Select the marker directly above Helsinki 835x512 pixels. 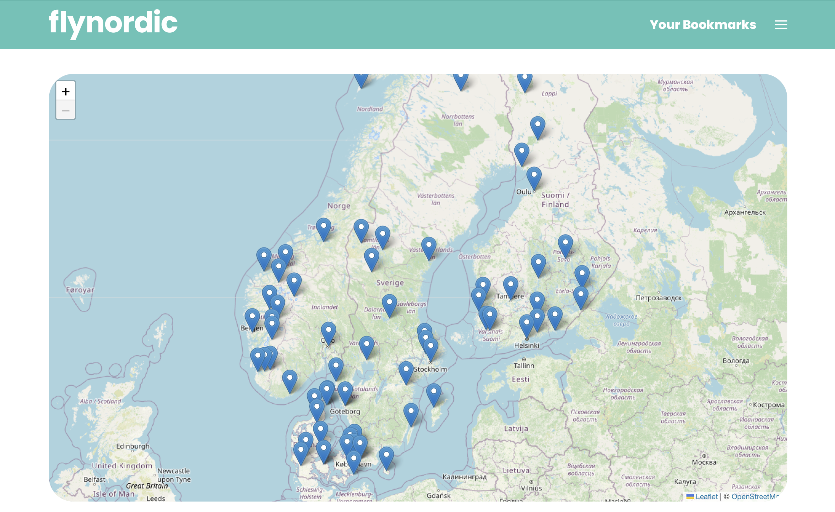(x=526, y=324)
